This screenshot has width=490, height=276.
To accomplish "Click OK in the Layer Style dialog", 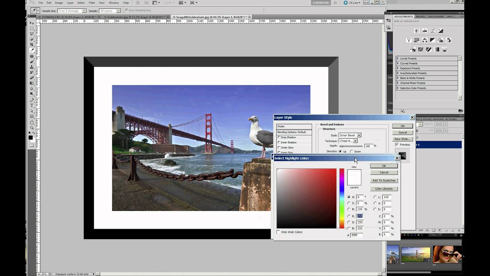I will [x=402, y=126].
